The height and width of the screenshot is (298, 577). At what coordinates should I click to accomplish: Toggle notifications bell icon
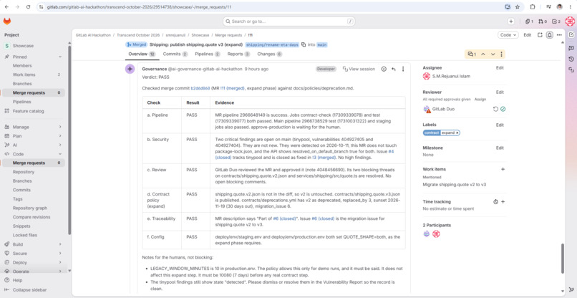[549, 35]
